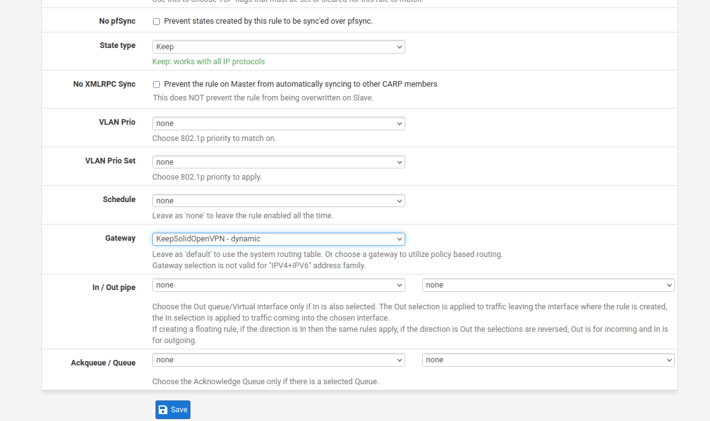
Task: Click the Schedule field label
Action: point(119,200)
